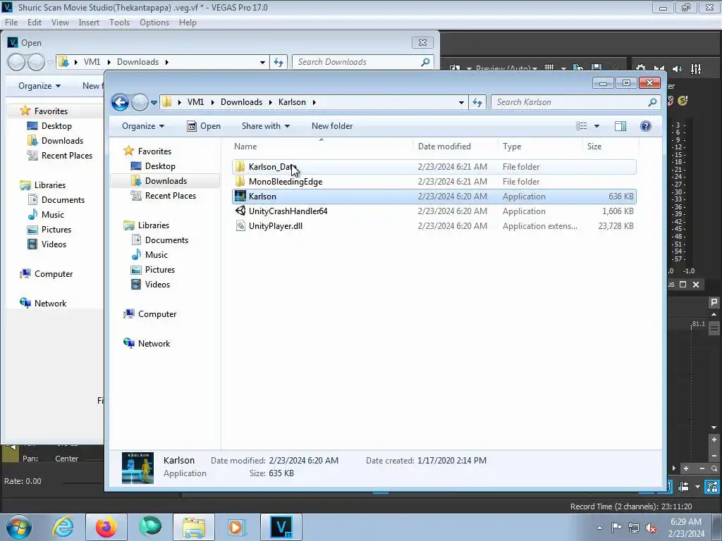Select Computer in Karlson window sidebar
722x541 pixels.
pos(157,314)
